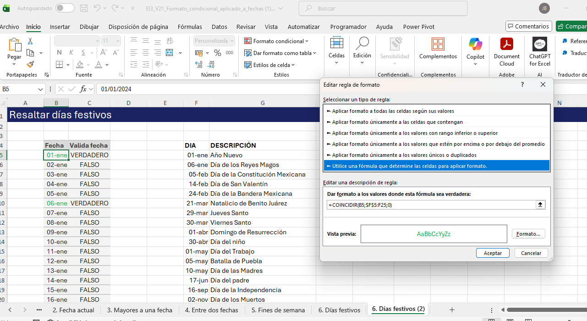Viewport: 587px width, 321px height.
Task: Switch to the 5. Fines de semana sheet
Action: point(278,310)
